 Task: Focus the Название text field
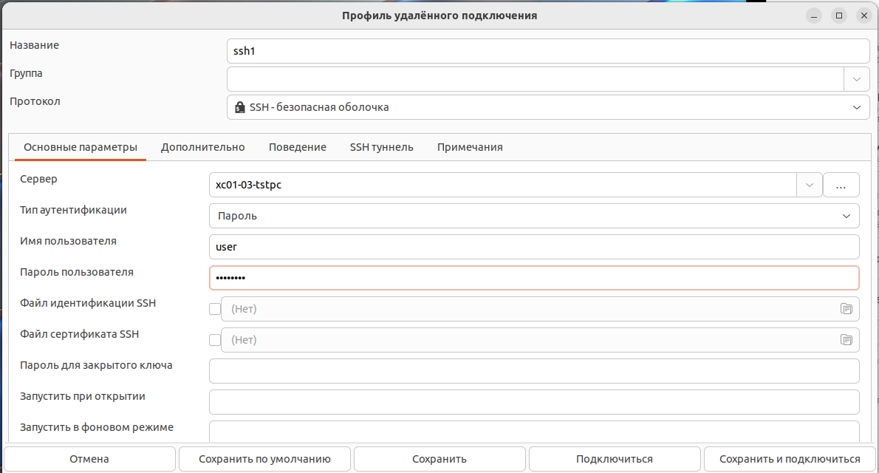(547, 52)
